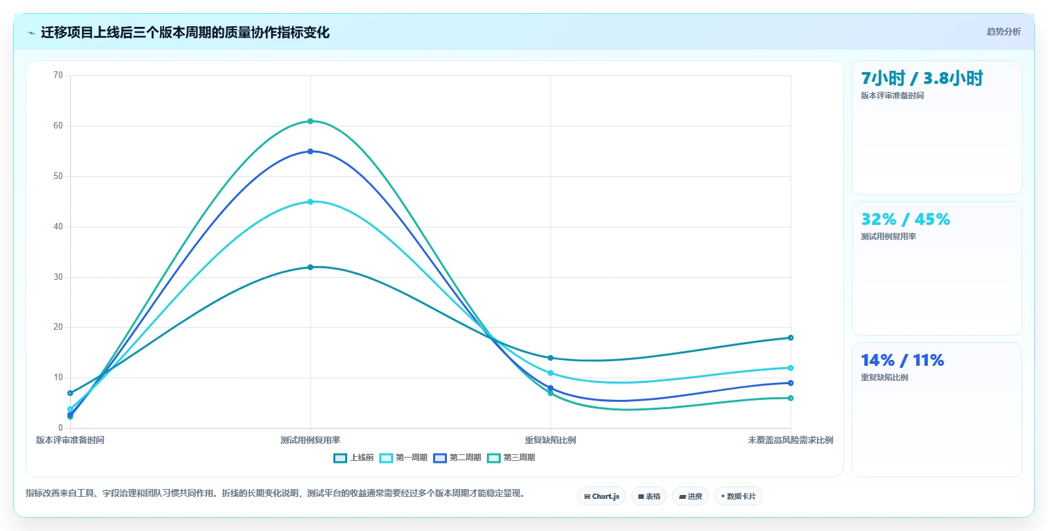Toggle the 第一周期 legend entry
Viewport: 1048px width, 531px height.
point(404,458)
